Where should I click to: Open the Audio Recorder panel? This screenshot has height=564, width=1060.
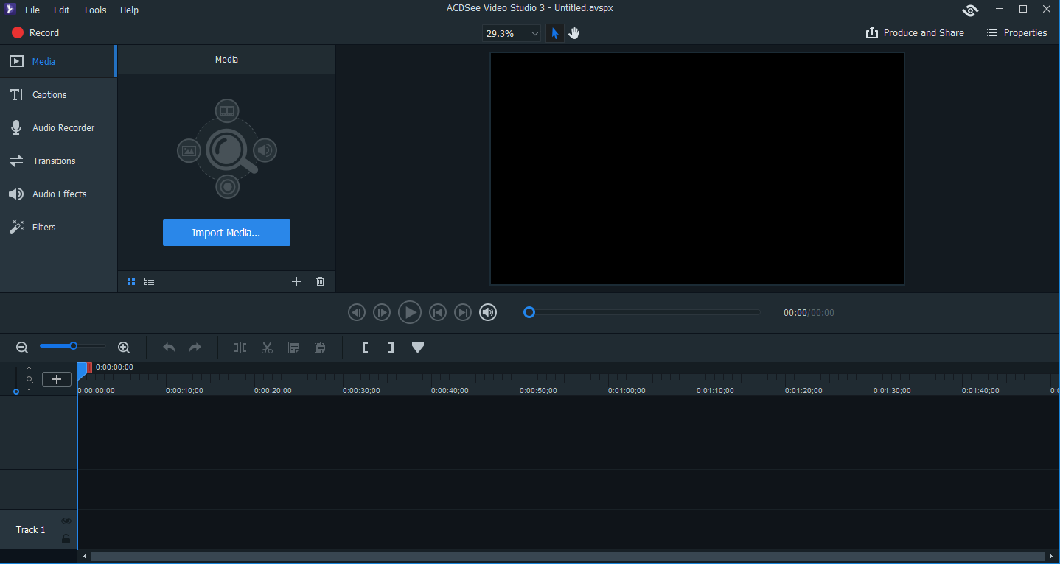pyautogui.click(x=58, y=127)
